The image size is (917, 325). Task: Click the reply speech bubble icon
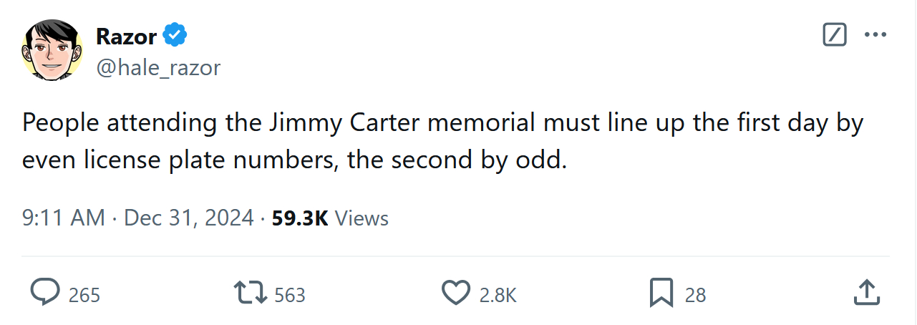(45, 292)
